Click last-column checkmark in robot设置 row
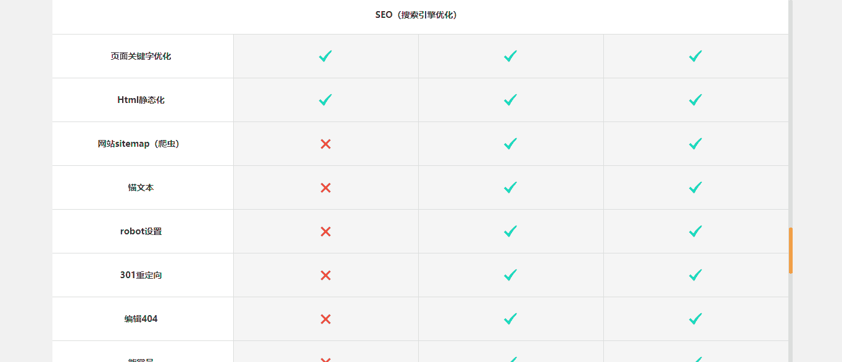This screenshot has height=362, width=842. point(695,231)
